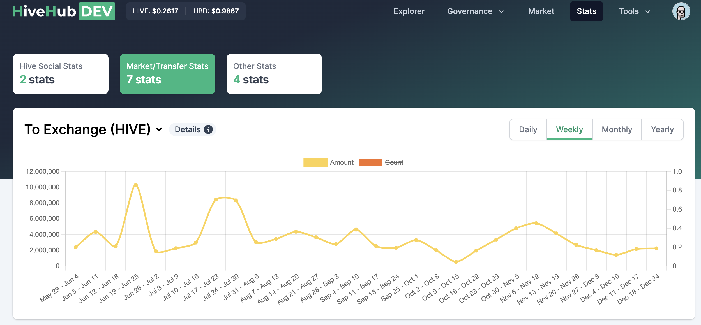This screenshot has width=701, height=325.
Task: Click the Aug 14 - Aug 20 data point
Action: coord(296,232)
